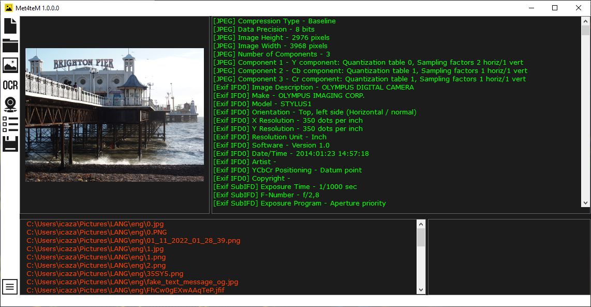The height and width of the screenshot is (307, 591).
Task: Click the F-Number - f/2,8 line
Action: pyautogui.click(x=266, y=195)
